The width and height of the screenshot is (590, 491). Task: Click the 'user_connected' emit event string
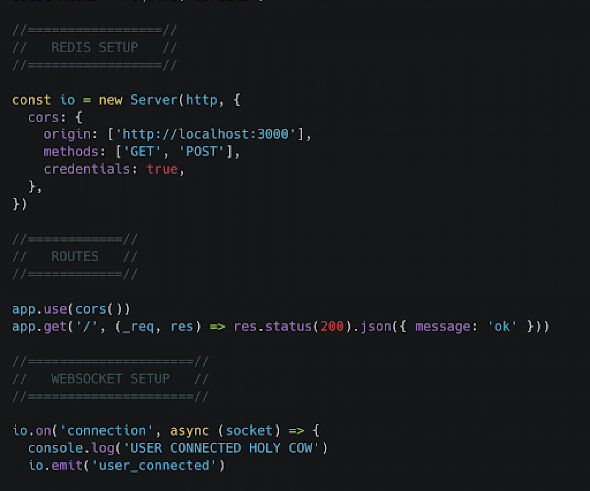(154, 465)
